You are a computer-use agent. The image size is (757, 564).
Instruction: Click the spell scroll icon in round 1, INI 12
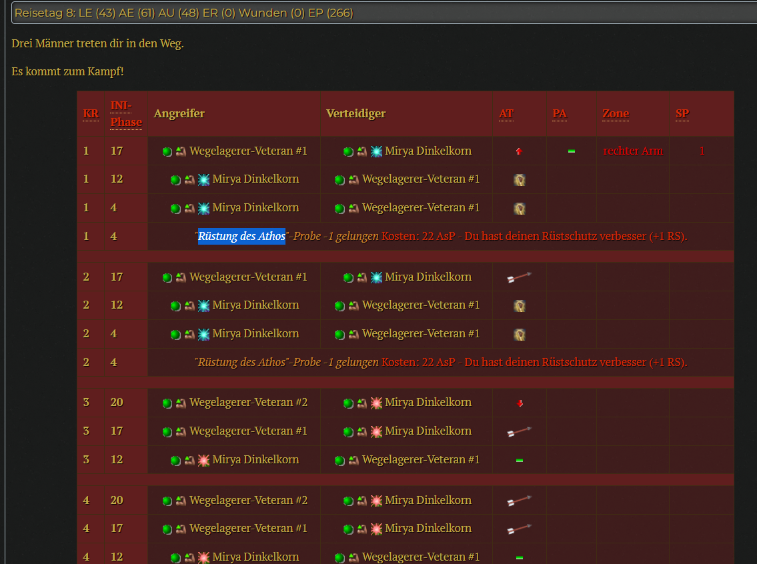click(x=519, y=179)
